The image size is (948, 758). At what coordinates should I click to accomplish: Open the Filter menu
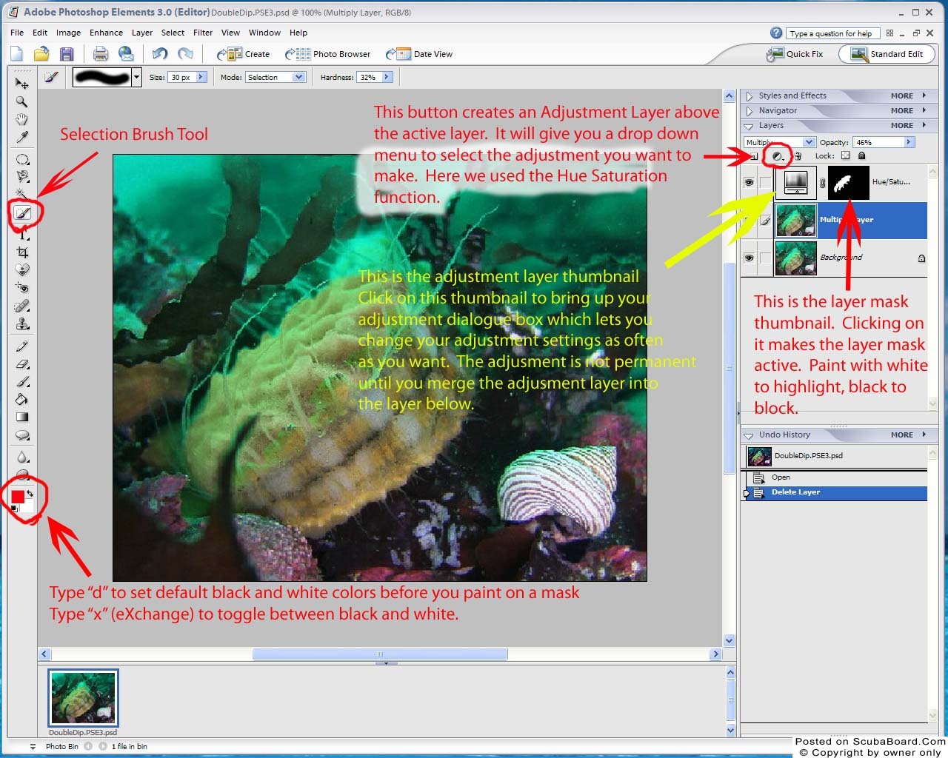tap(203, 33)
